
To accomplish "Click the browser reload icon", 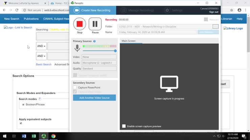I will [x=17, y=10].
